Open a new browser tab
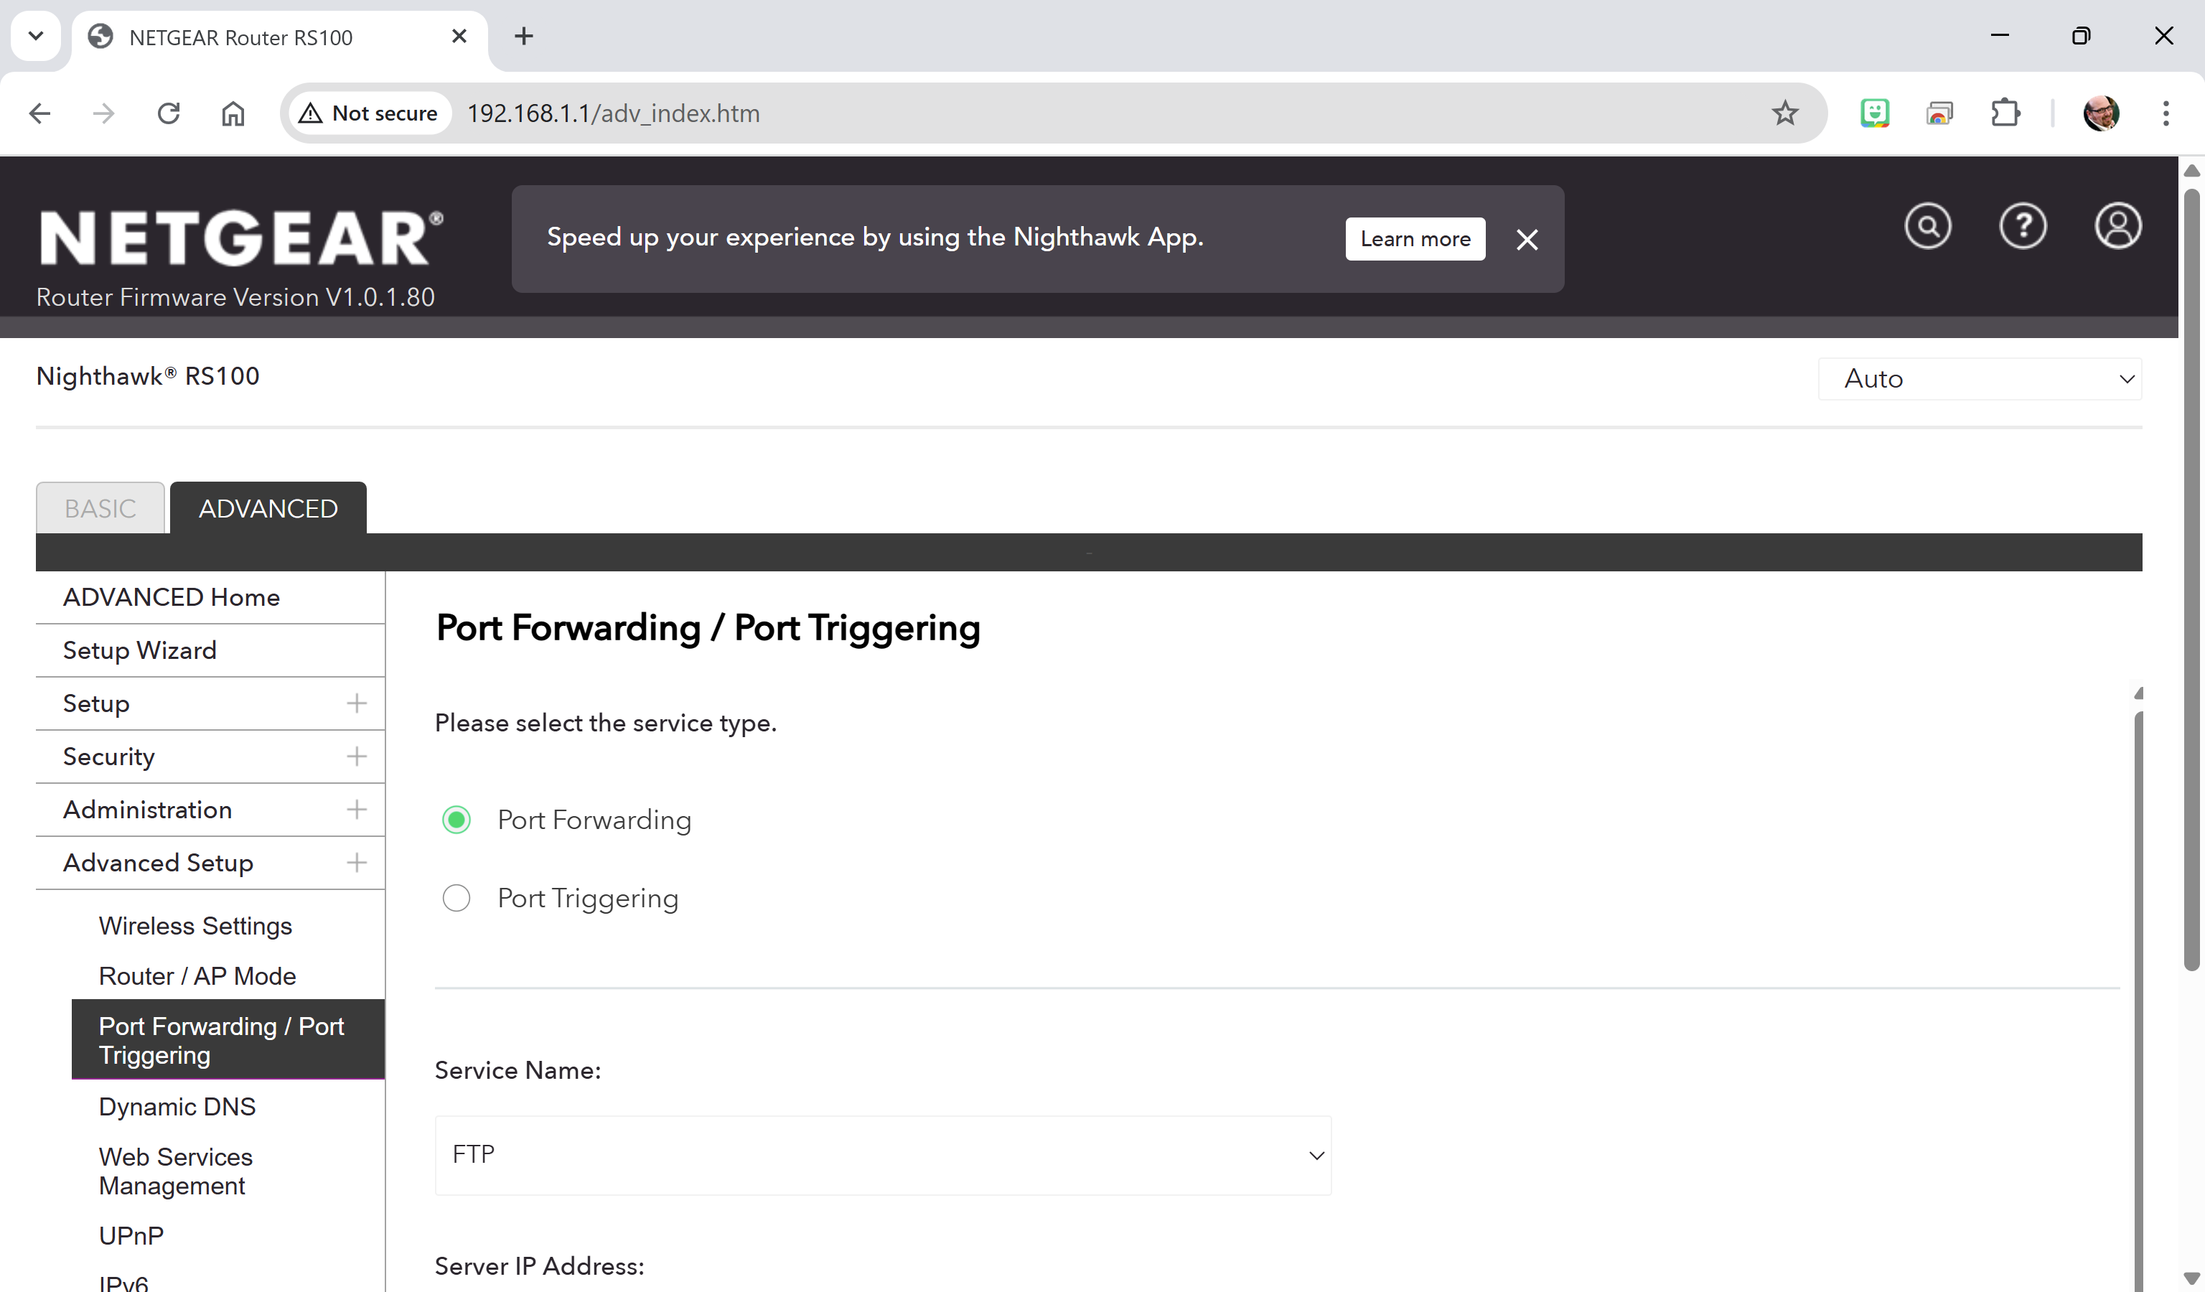Image resolution: width=2205 pixels, height=1292 pixels. tap(523, 36)
